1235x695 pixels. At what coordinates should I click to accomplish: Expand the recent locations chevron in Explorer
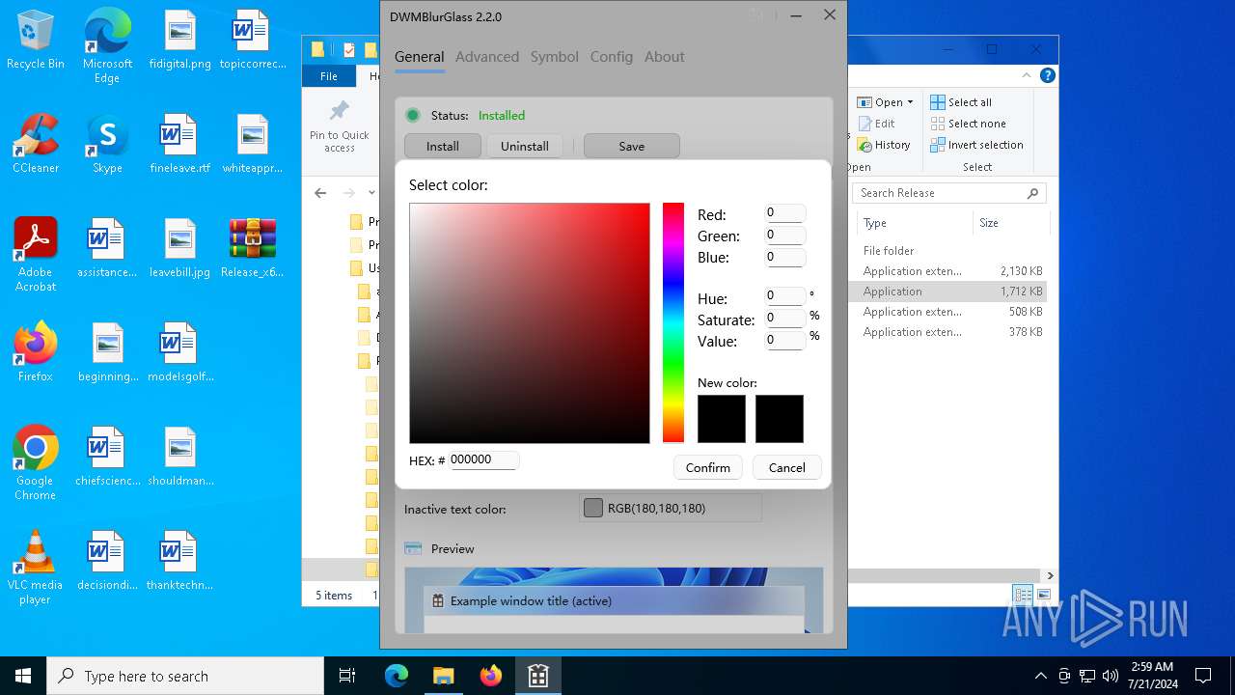click(x=371, y=193)
